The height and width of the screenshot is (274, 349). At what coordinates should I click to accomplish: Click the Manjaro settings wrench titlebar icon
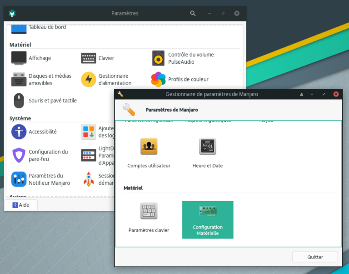(x=120, y=94)
